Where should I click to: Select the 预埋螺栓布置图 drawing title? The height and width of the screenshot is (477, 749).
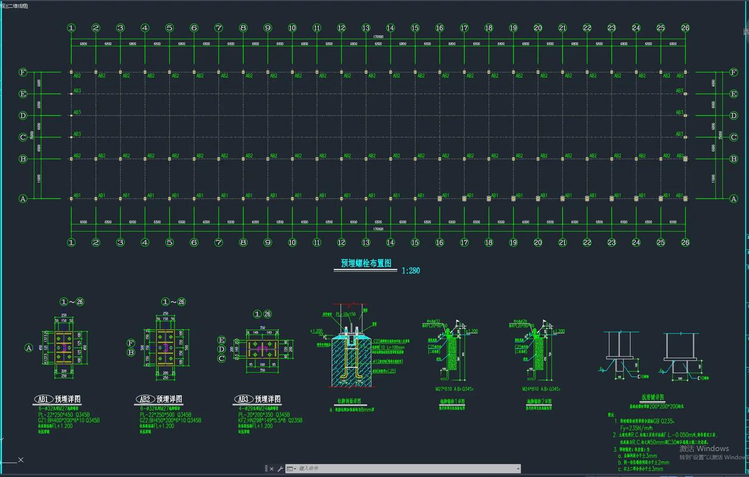click(x=365, y=263)
